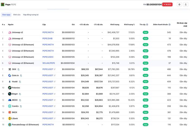This screenshot has width=190, height=127.
Task: Click Huobi -2% depth $107,724
Action: [x=99, y=82]
